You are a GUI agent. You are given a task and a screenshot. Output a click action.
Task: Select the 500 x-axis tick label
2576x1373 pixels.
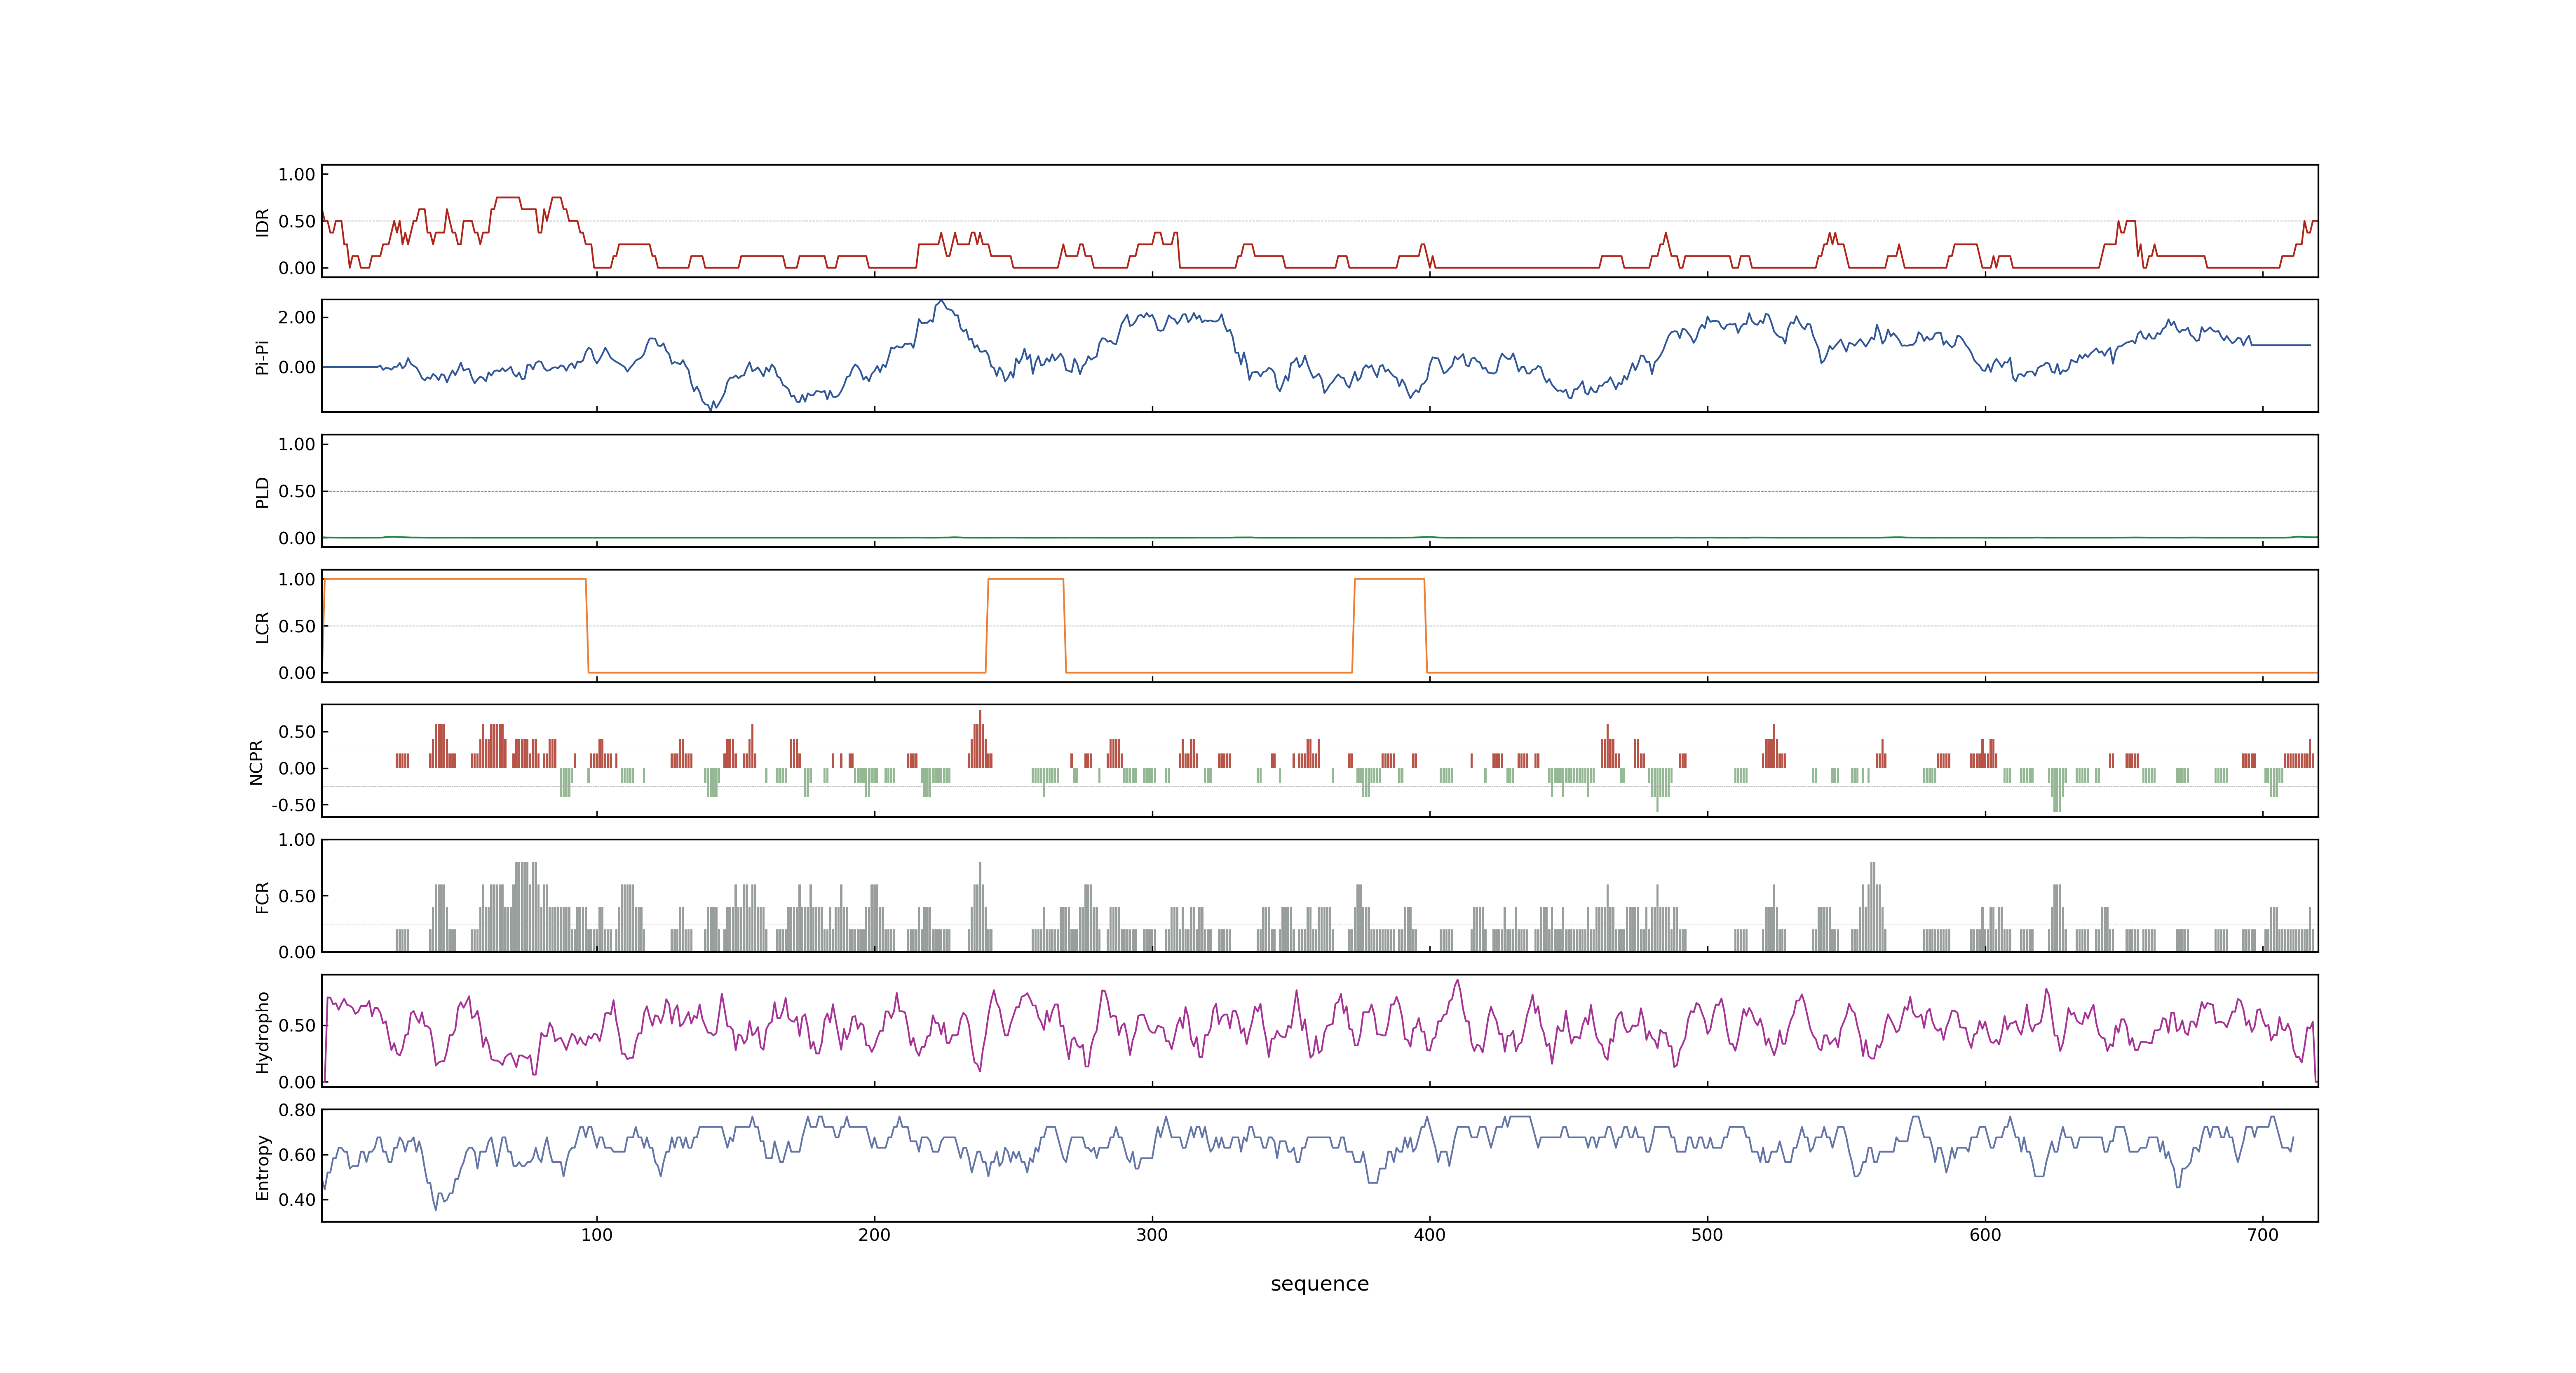point(1707,1235)
